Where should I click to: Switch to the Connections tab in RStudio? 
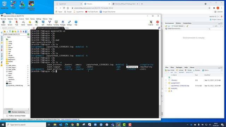coord(187,23)
